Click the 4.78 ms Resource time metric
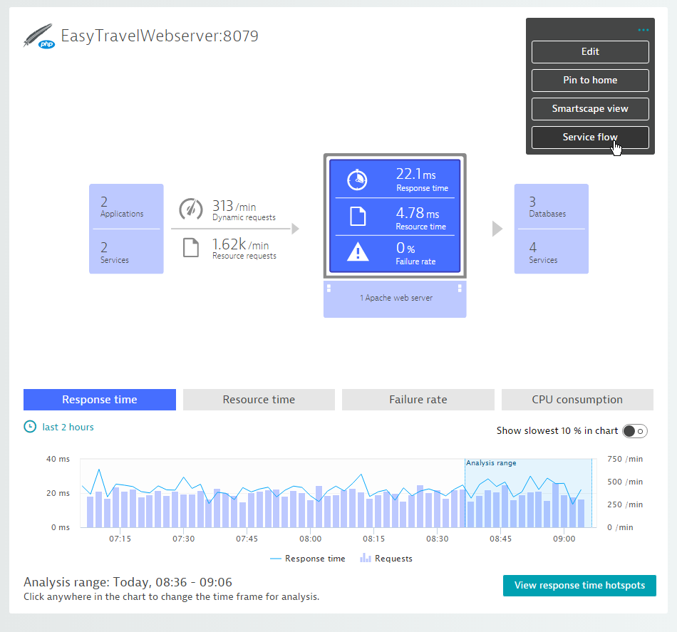Viewport: 677px width, 632px height. pyautogui.click(x=395, y=217)
